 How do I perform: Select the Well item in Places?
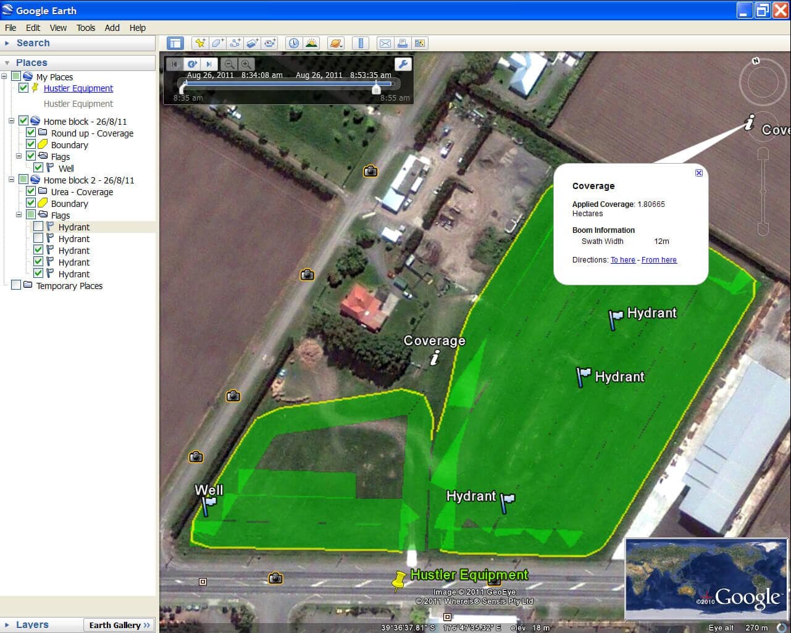pos(66,169)
